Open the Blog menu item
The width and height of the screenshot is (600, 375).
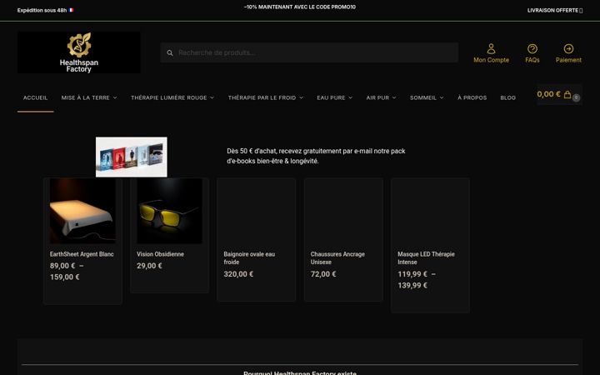[507, 98]
